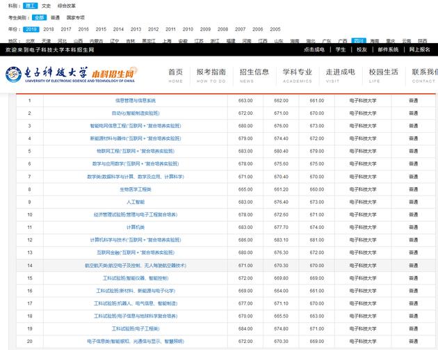Open major 新能源材料与器件 link

point(136,138)
